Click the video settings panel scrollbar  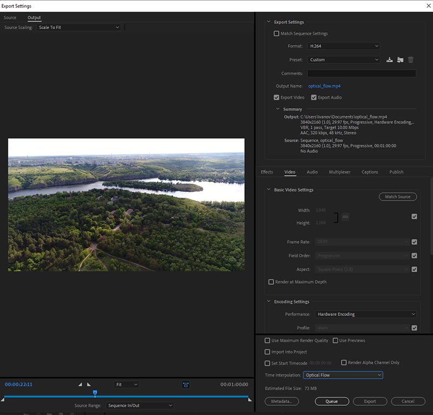(431, 217)
